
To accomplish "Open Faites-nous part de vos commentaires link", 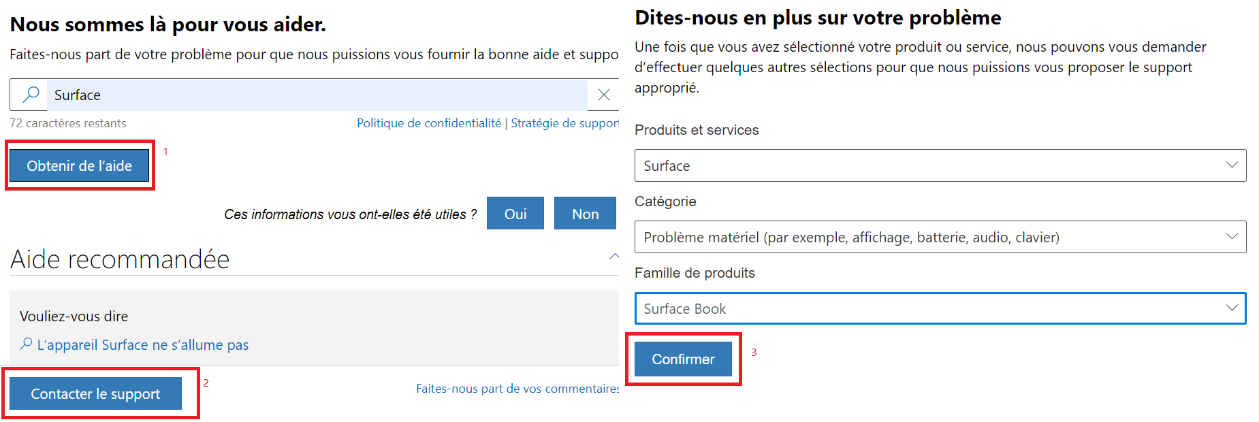I will tap(517, 389).
